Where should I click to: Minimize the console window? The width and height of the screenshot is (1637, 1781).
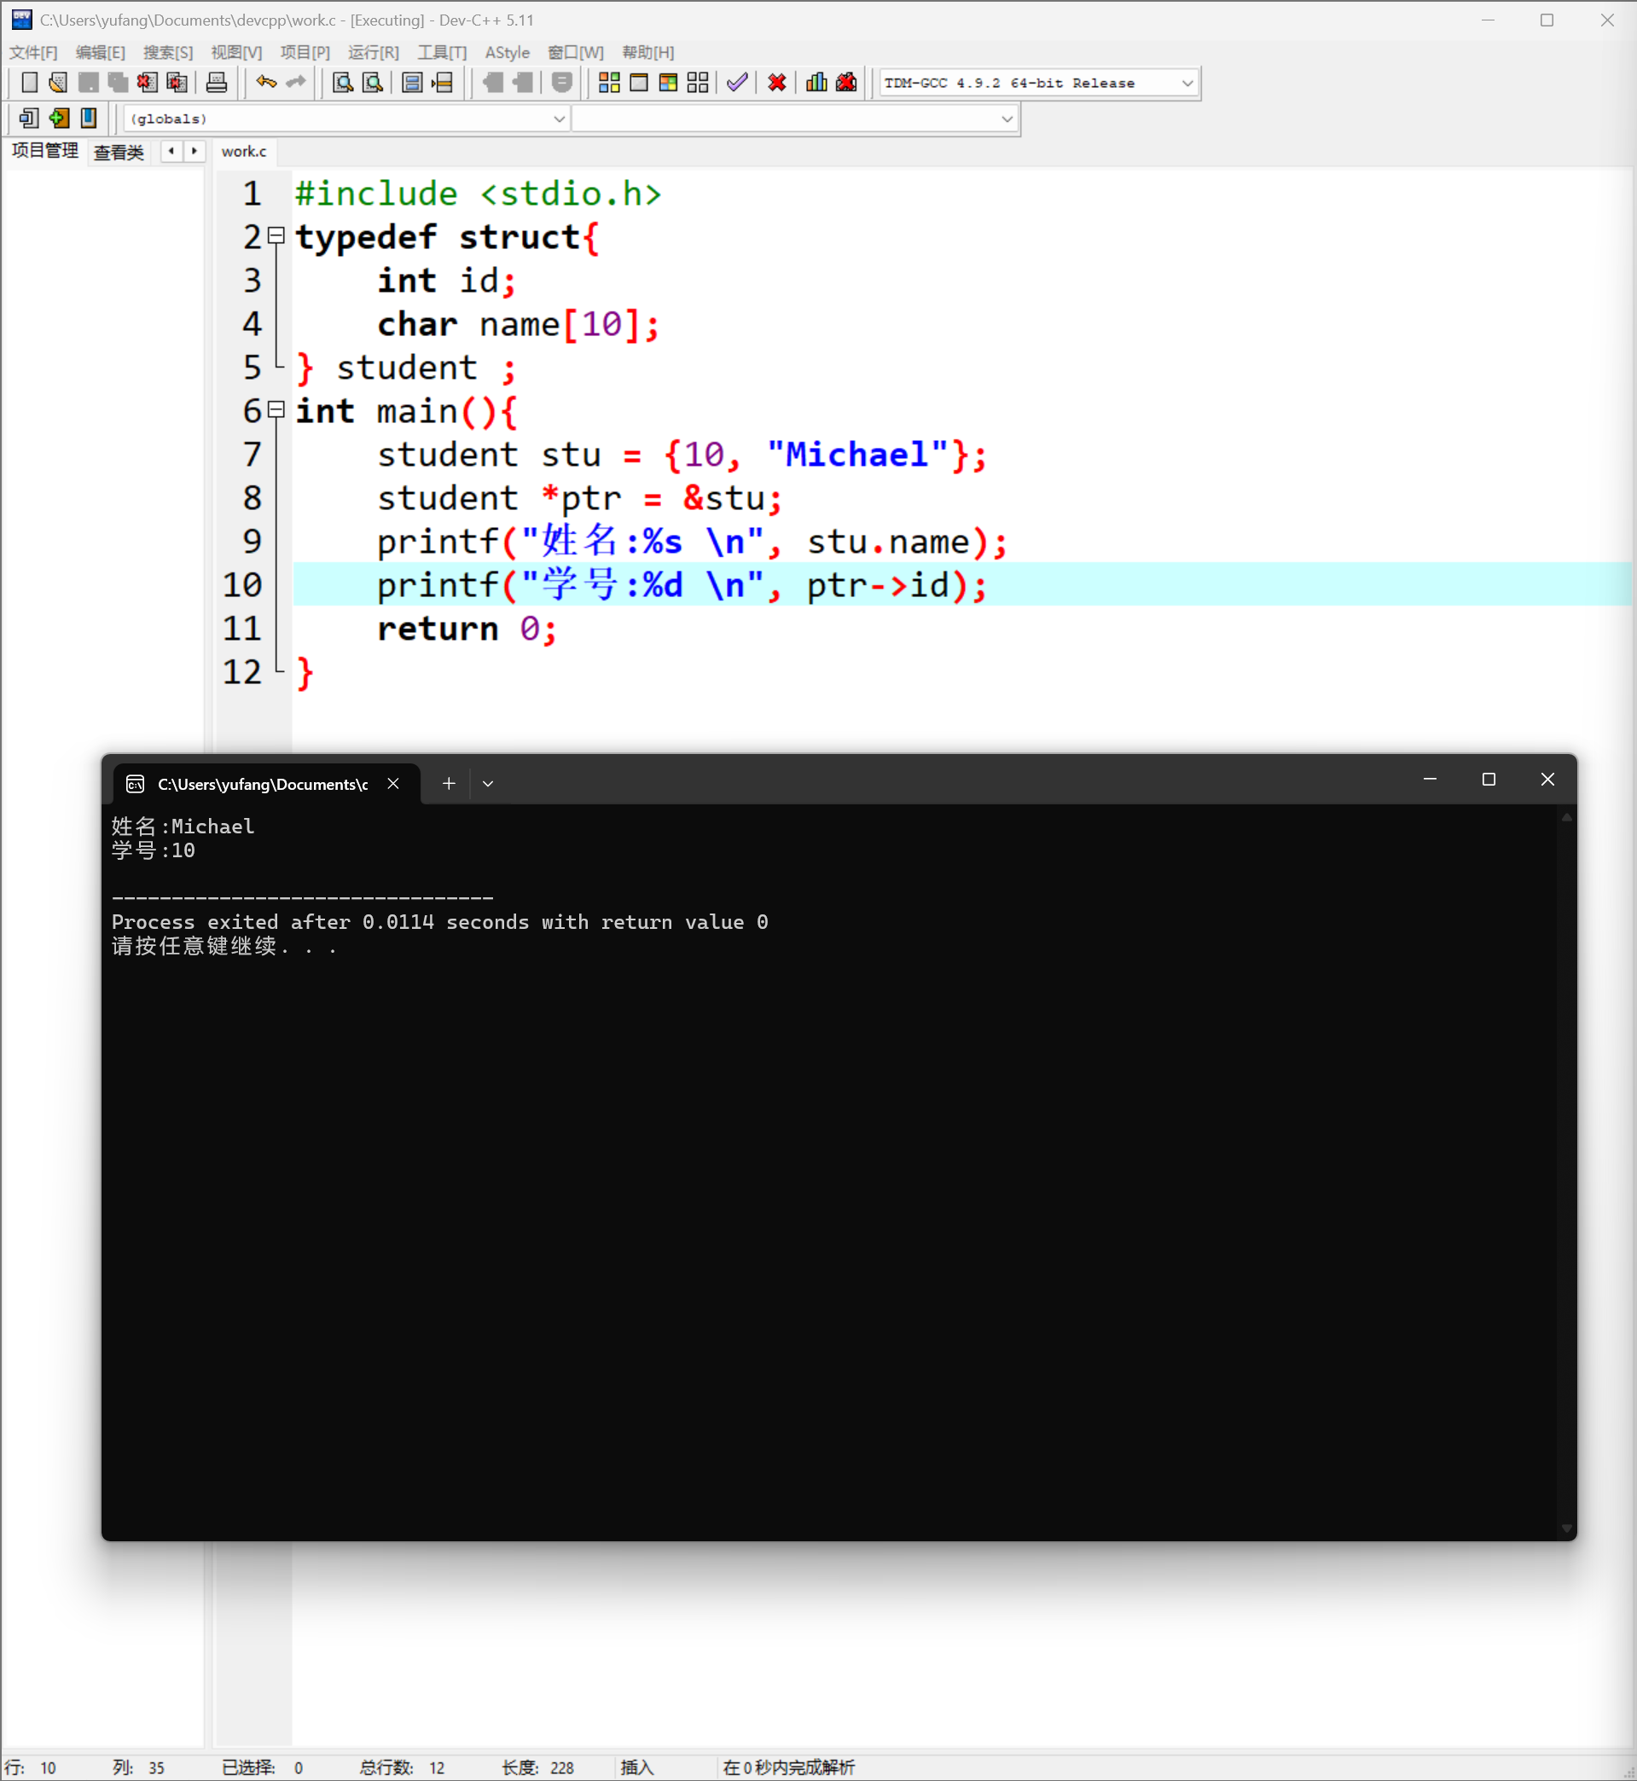pos(1430,780)
